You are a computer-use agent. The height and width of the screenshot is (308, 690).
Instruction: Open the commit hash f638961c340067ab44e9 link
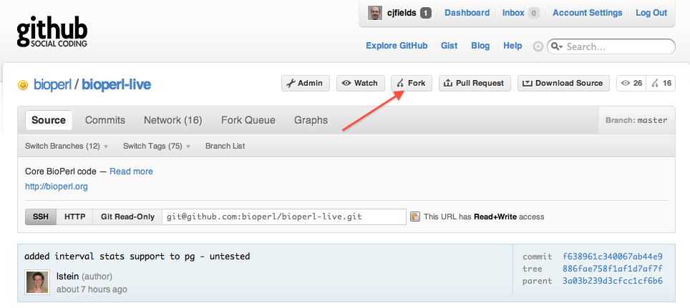(613, 257)
